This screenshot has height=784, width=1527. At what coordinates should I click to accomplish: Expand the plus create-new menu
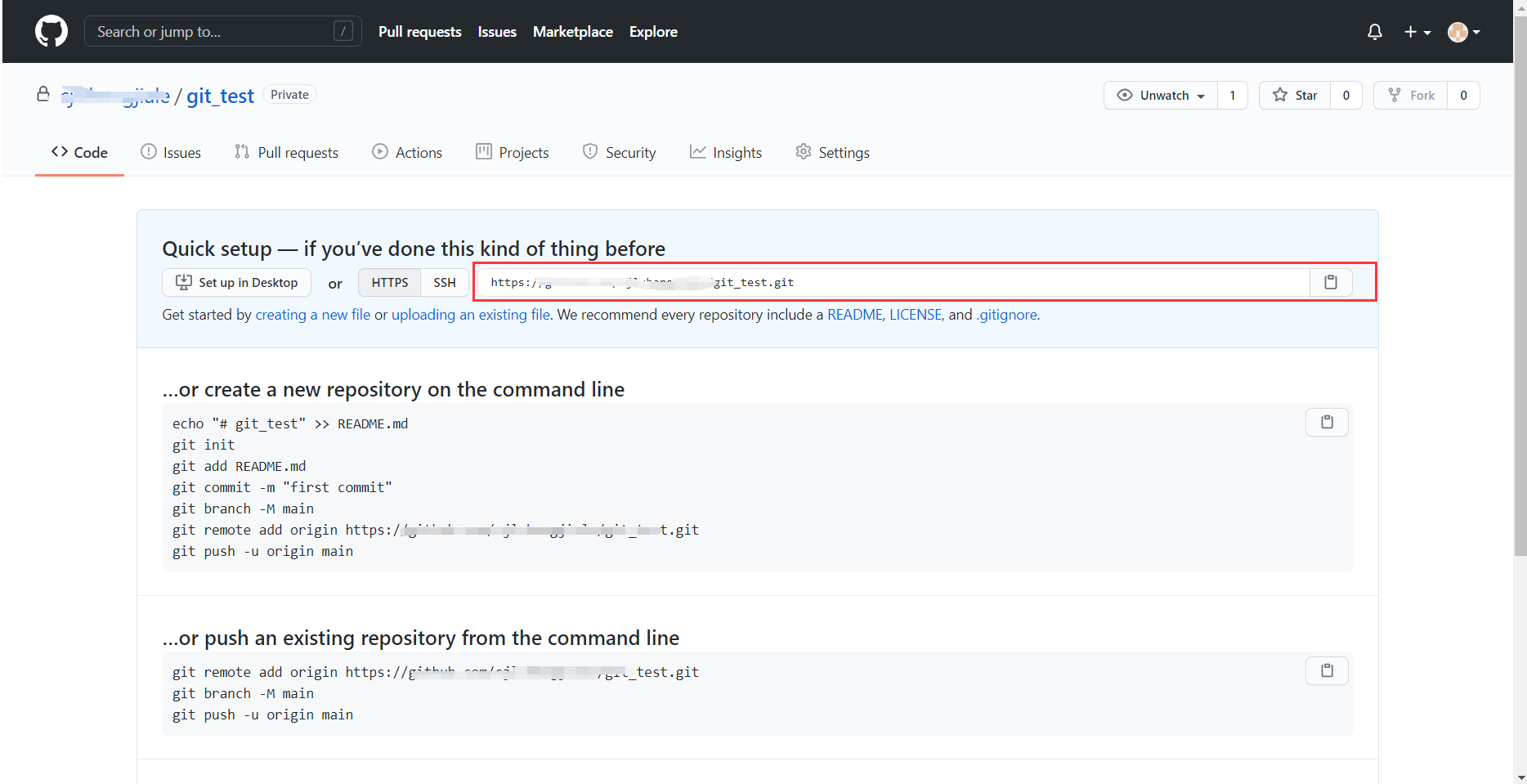pyautogui.click(x=1417, y=32)
